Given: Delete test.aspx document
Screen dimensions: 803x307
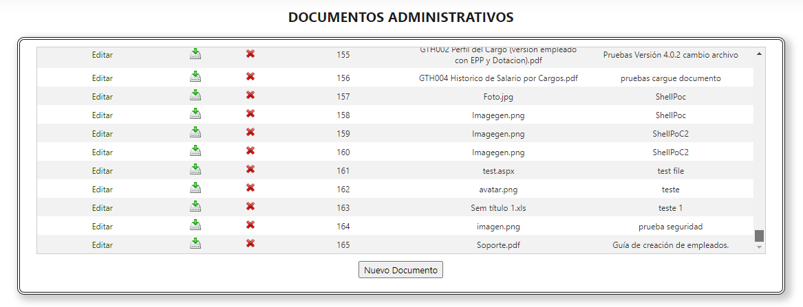Looking at the screenshot, I should (250, 169).
